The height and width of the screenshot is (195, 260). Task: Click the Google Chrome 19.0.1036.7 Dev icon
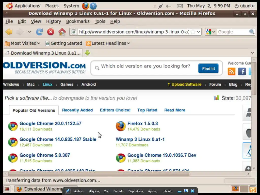pos(121,158)
